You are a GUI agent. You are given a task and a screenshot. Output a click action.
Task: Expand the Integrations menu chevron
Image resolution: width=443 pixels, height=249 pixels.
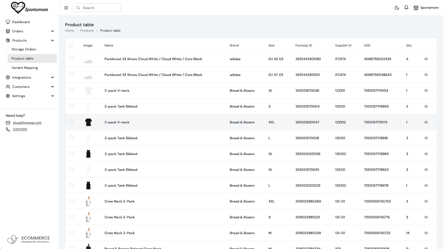coord(53,77)
